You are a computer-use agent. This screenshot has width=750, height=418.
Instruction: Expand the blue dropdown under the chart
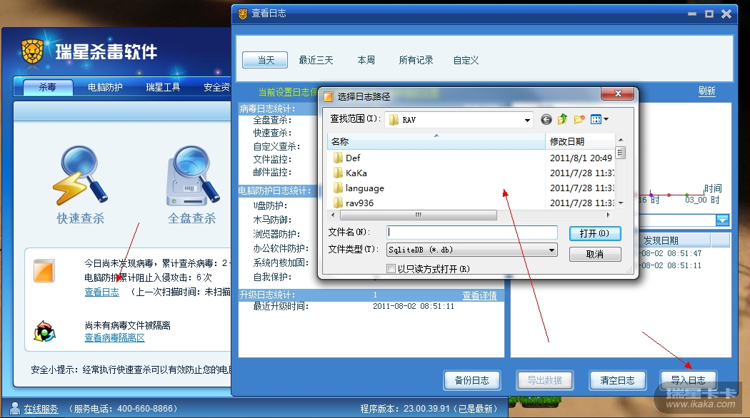(722, 220)
